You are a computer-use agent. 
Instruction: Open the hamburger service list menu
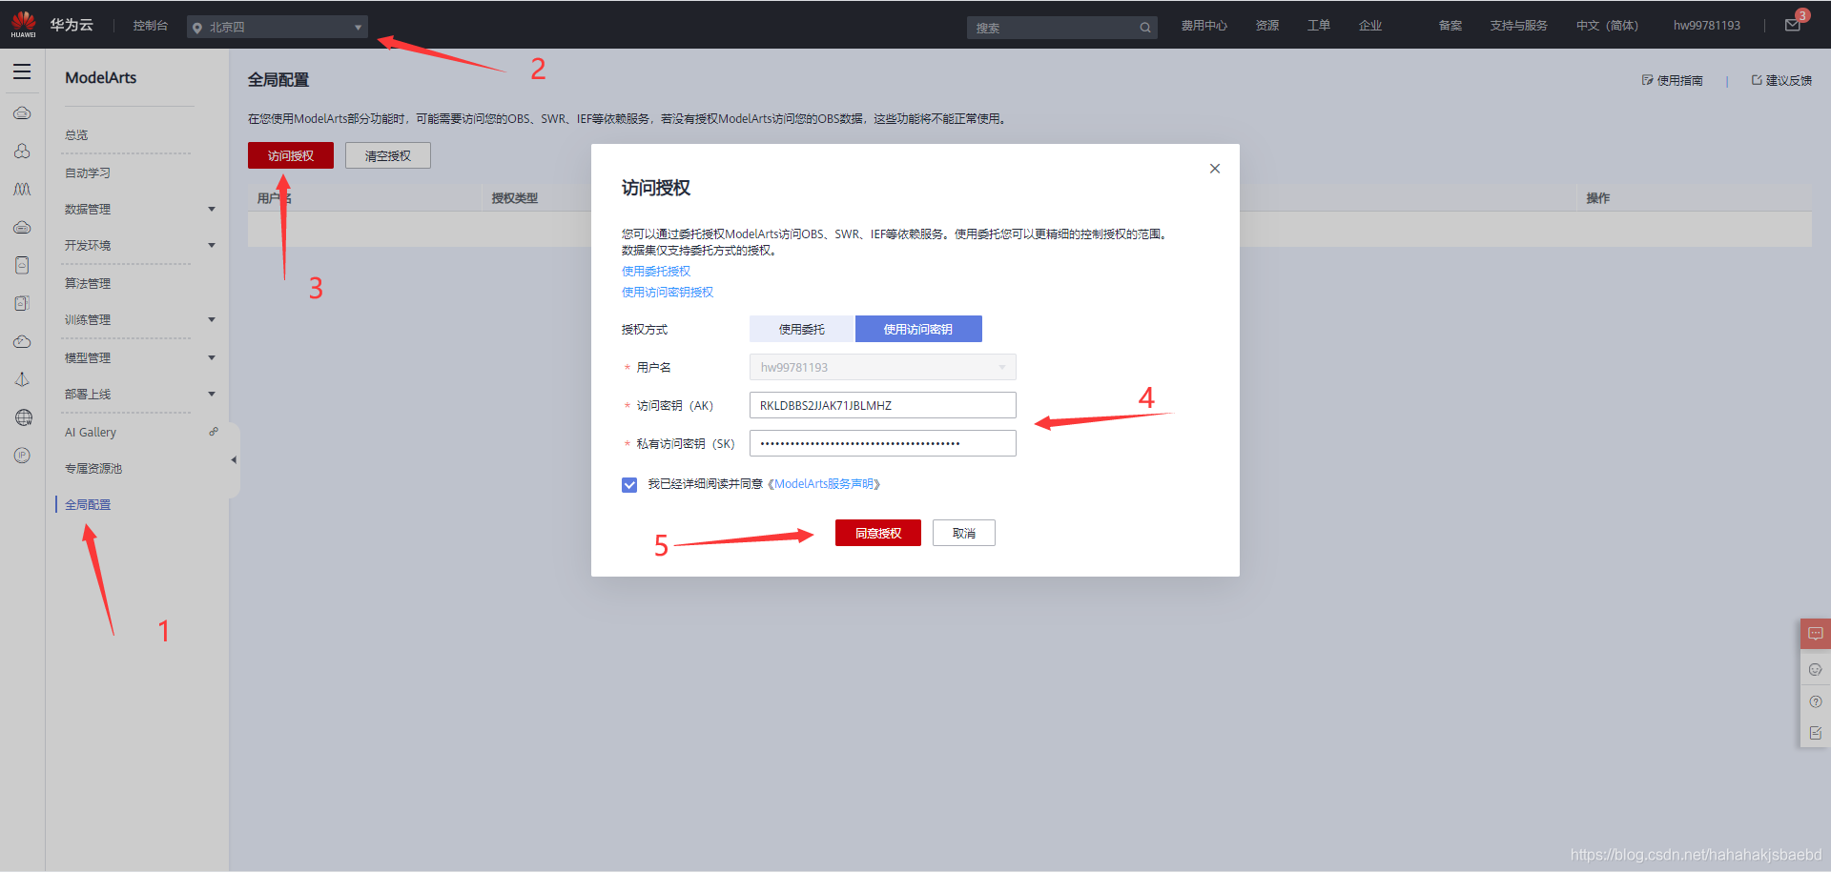coord(22,72)
